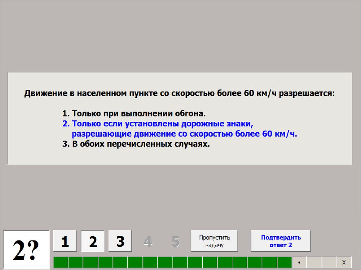Click the third green progress cell from the left
Viewport: 361px width, 270px height.
pos(91,263)
